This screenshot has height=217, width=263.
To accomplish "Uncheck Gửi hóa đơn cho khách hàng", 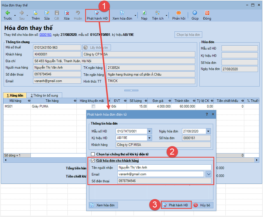I will click(x=93, y=161).
